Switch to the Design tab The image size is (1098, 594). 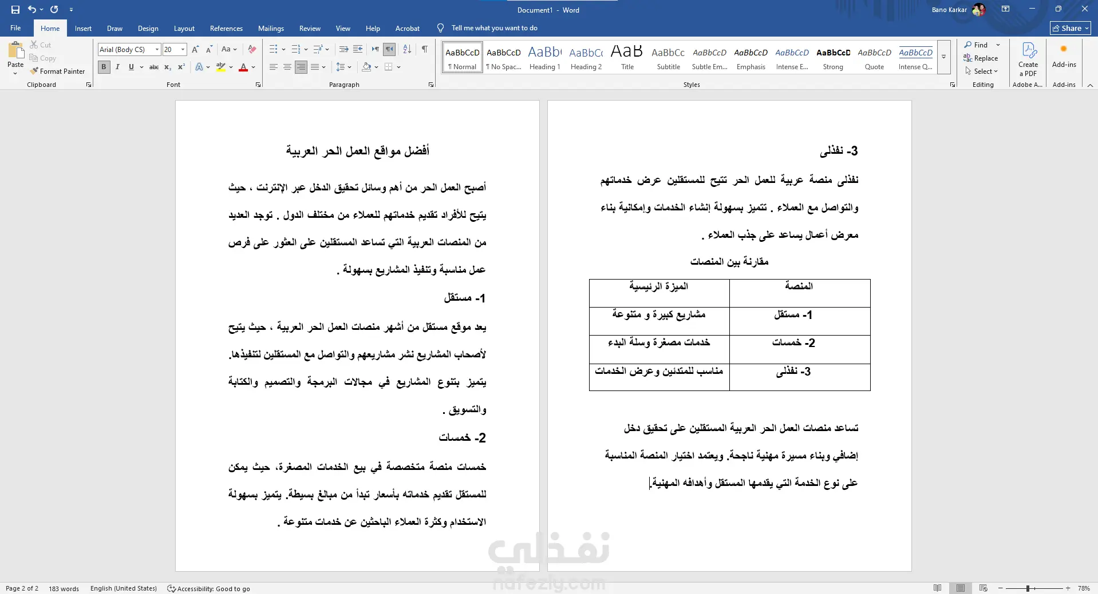click(148, 29)
